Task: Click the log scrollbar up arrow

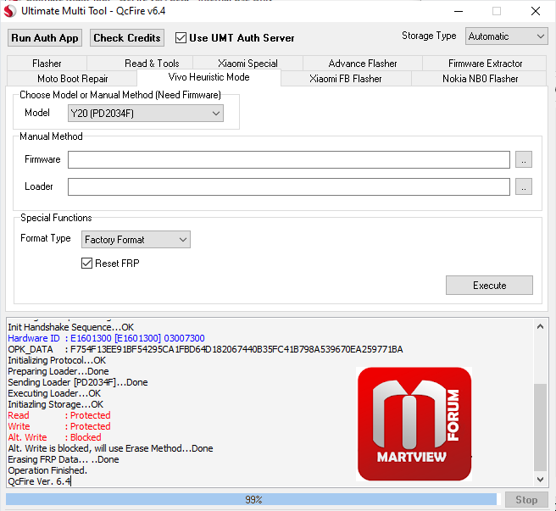Action: click(x=540, y=326)
